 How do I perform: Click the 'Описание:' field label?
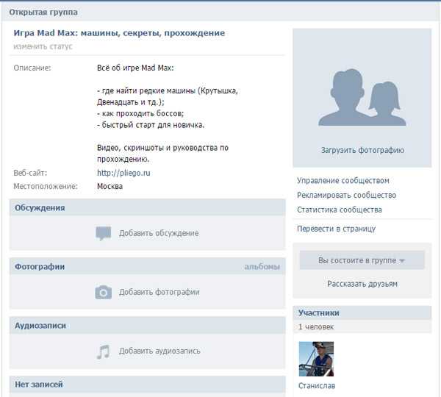[x=32, y=68]
